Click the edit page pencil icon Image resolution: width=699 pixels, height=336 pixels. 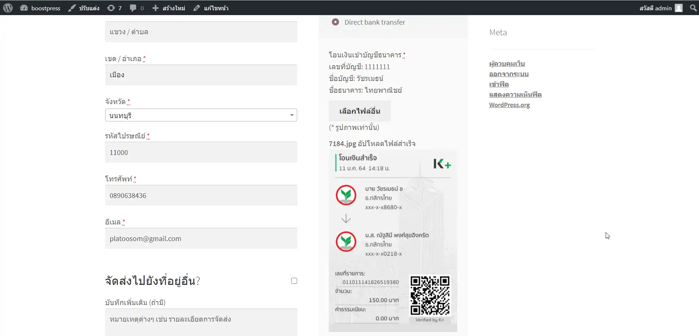click(197, 8)
